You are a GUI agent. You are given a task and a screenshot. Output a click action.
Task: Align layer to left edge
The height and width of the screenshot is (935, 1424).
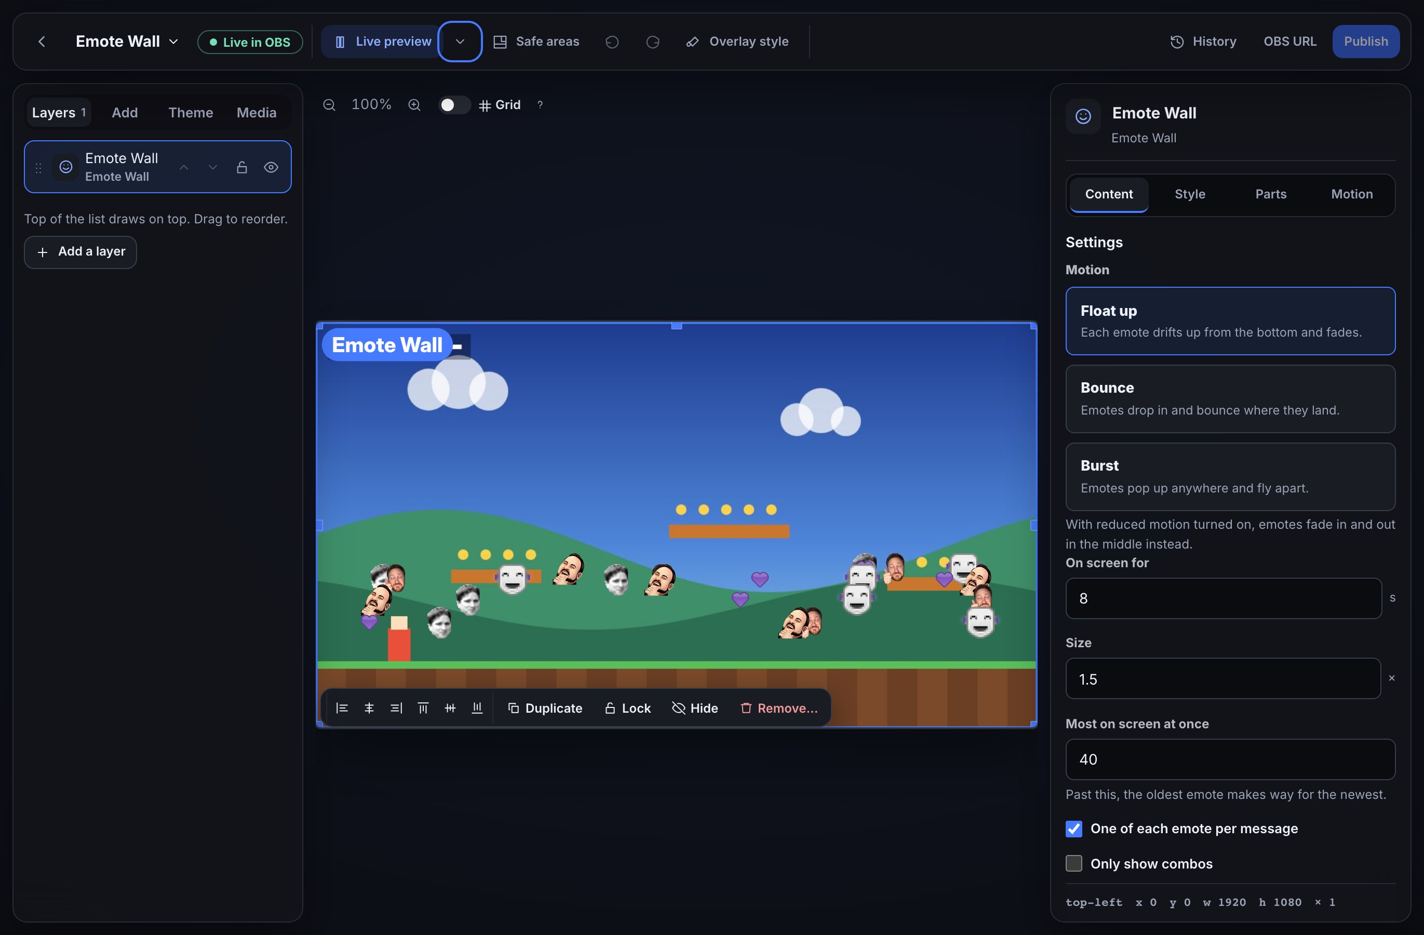pyautogui.click(x=342, y=708)
